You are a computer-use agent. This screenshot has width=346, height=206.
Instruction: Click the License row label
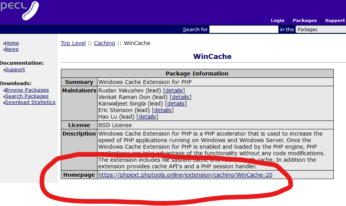coord(79,125)
